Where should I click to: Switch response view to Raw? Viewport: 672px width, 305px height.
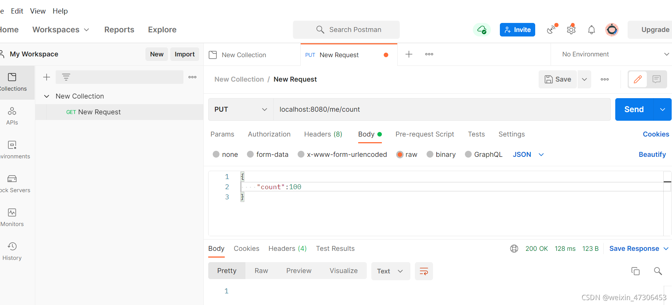(x=261, y=271)
